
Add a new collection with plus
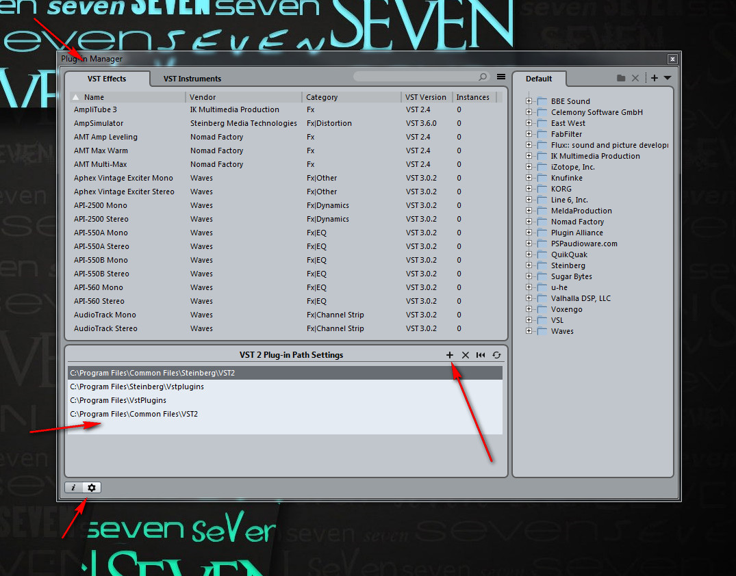pyautogui.click(x=655, y=79)
